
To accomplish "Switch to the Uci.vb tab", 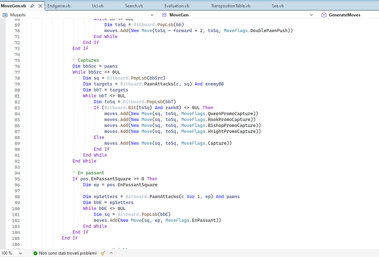I will pyautogui.click(x=98, y=6).
